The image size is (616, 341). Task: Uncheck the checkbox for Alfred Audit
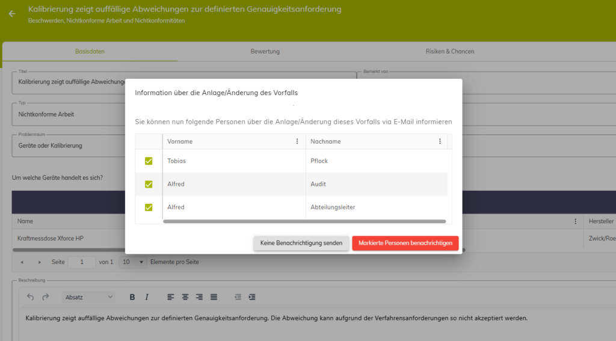pyautogui.click(x=149, y=184)
